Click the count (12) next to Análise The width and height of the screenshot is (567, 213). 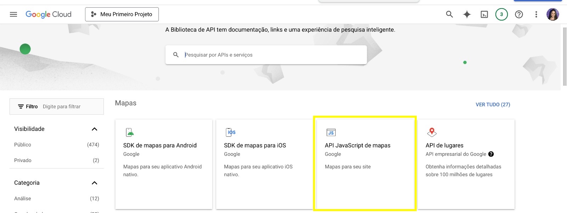[x=95, y=198]
